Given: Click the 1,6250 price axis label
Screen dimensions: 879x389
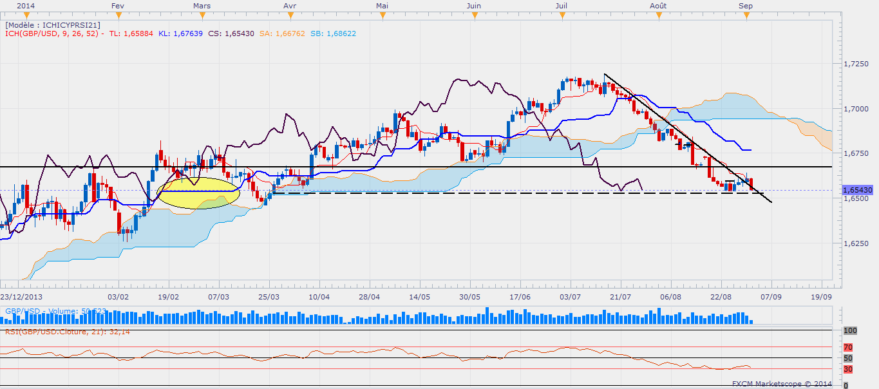Looking at the screenshot, I should pyautogui.click(x=856, y=244).
